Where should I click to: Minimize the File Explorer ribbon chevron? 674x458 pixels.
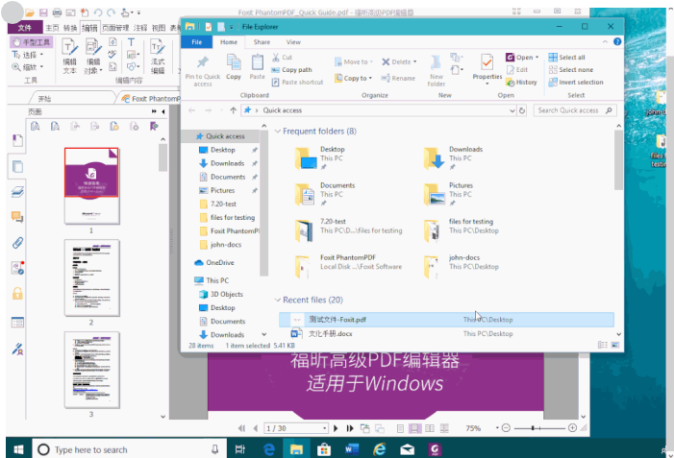point(605,41)
